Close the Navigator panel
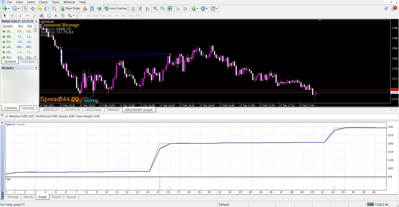 (x=36, y=68)
